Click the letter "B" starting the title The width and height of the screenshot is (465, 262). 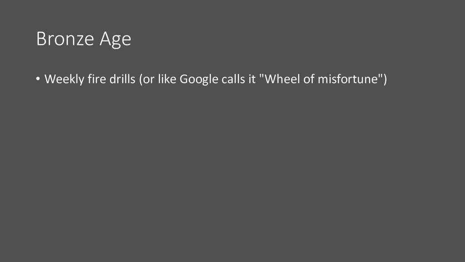click(41, 39)
